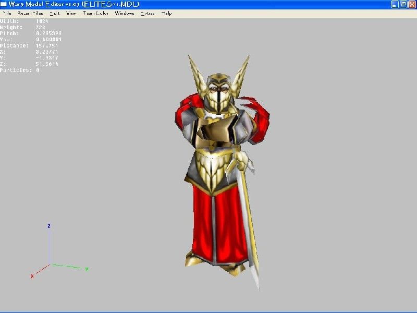
Task: Open the Recent Files menu
Action: 30,13
